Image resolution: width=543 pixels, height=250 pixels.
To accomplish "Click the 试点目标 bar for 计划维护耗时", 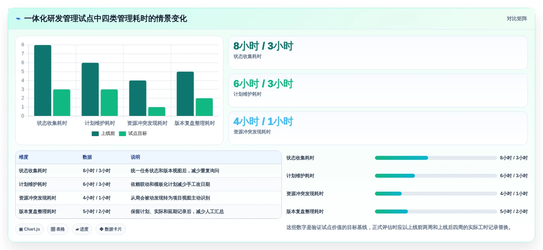I will click(109, 103).
